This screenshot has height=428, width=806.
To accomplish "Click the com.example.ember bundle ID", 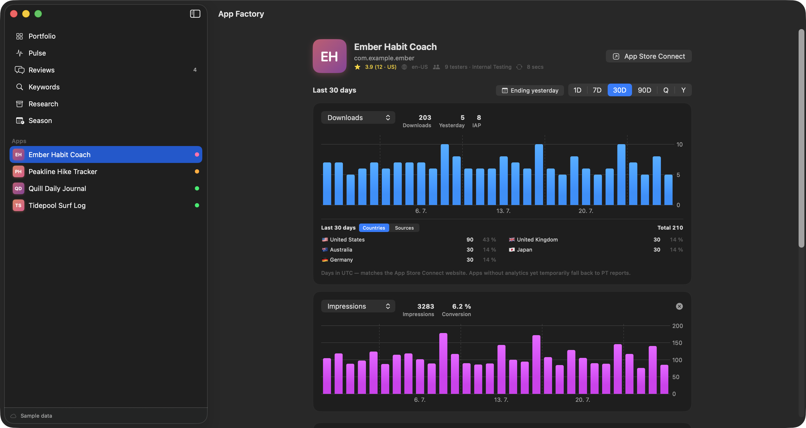I will point(384,58).
